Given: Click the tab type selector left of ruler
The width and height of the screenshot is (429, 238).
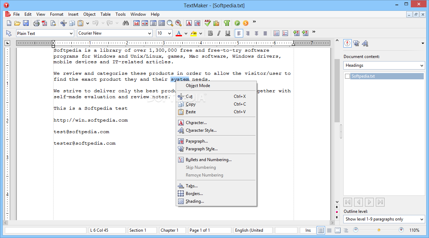Looking at the screenshot, I should tap(7, 43).
